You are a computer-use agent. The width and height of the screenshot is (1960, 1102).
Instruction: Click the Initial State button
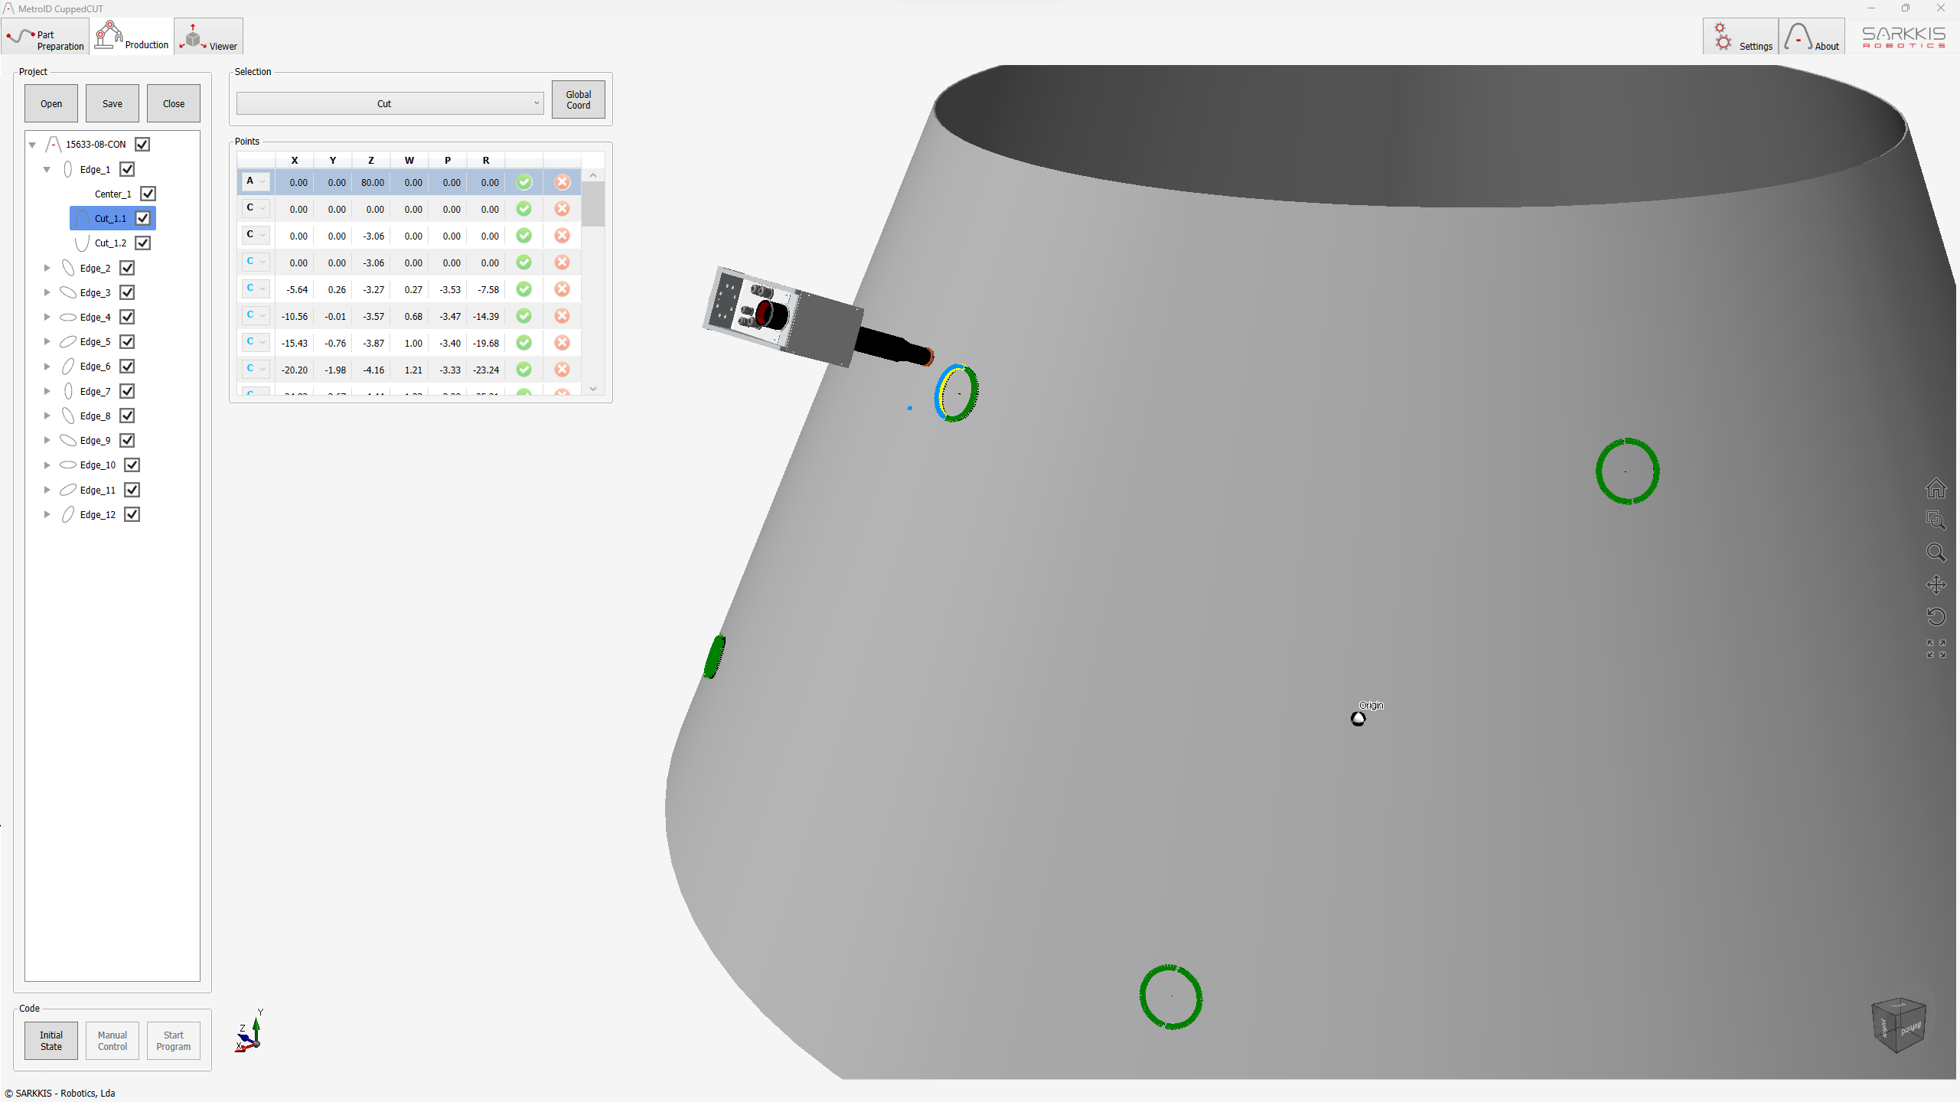(51, 1041)
